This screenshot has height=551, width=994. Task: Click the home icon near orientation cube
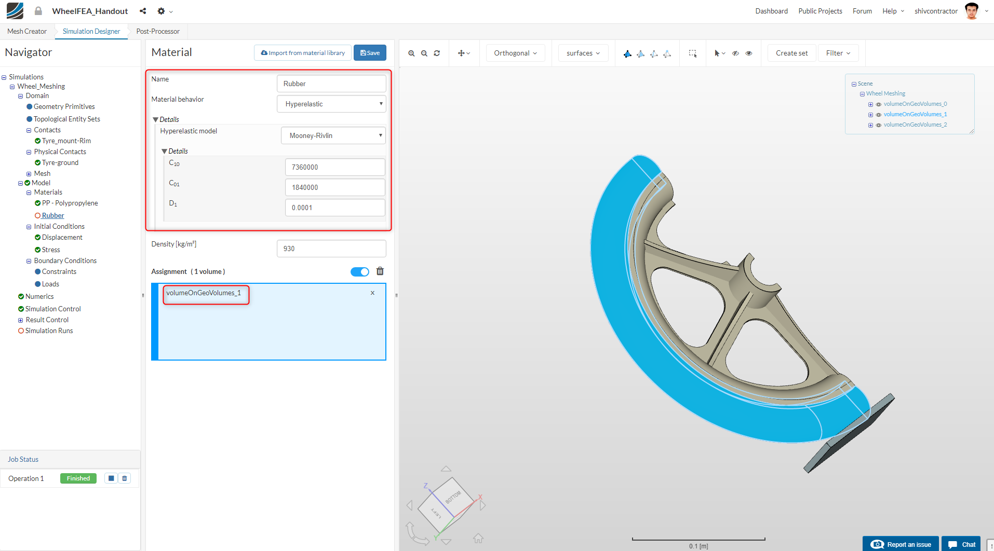coord(478,538)
